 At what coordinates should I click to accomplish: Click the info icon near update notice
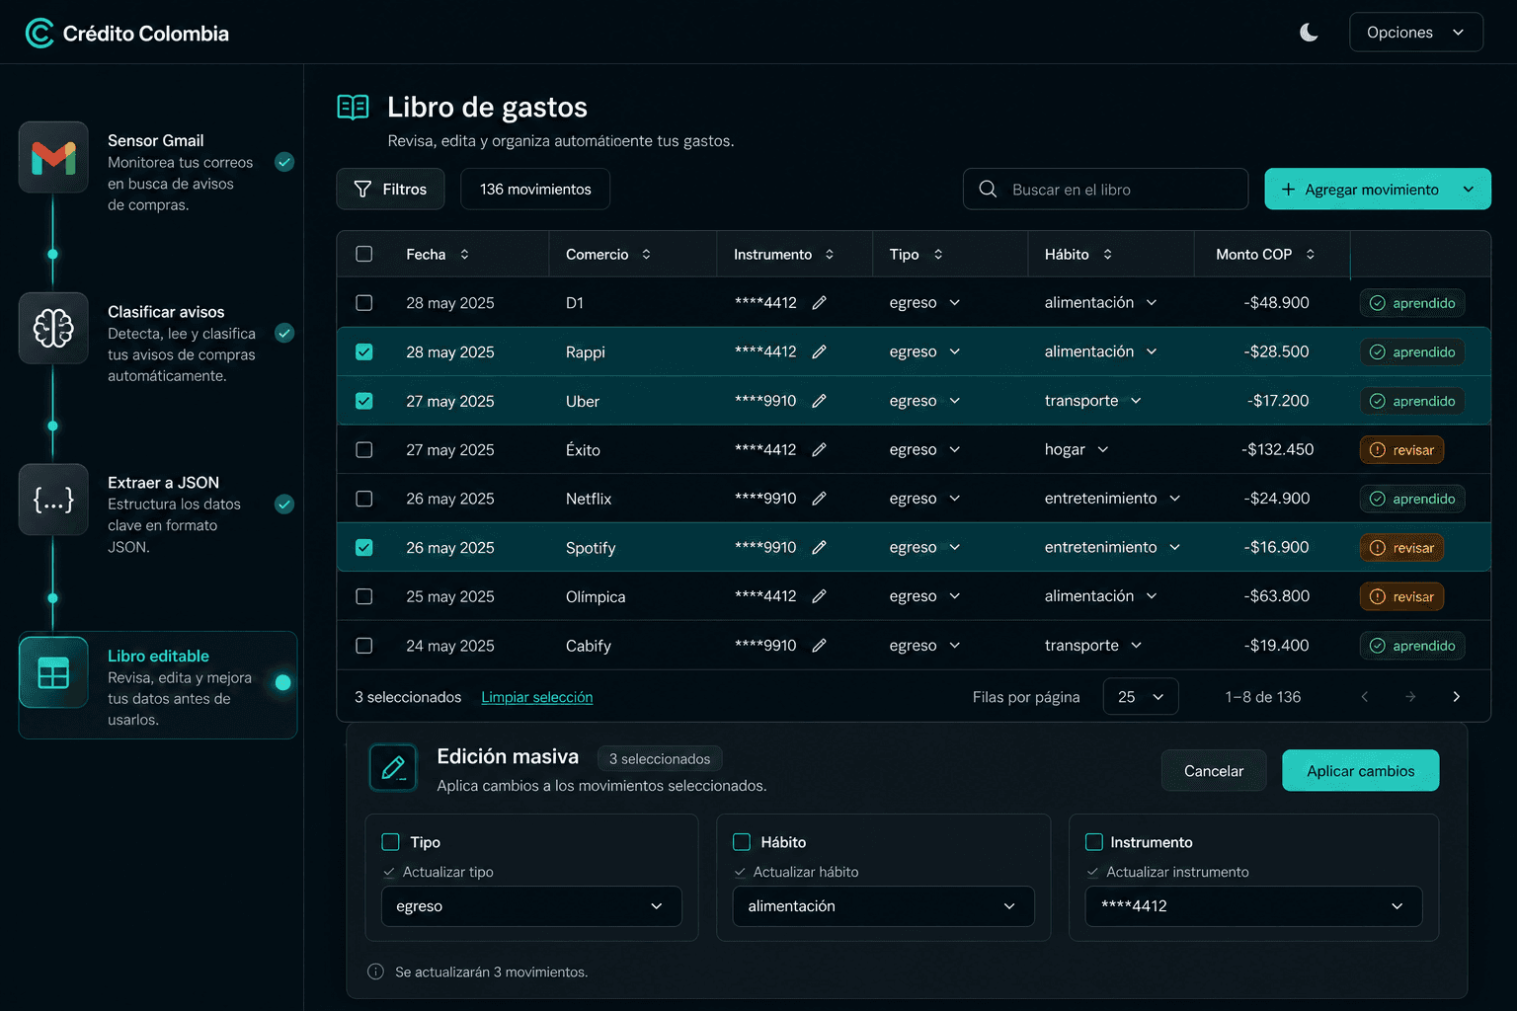click(375, 972)
